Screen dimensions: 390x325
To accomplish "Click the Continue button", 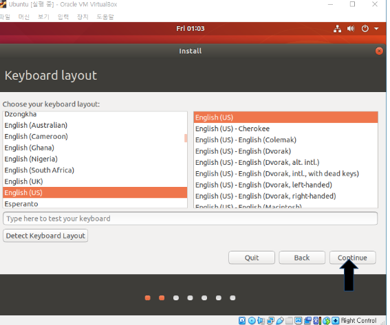I will pyautogui.click(x=352, y=258).
